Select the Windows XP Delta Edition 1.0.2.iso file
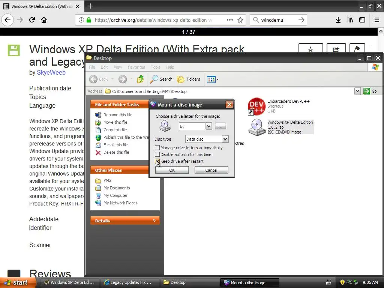 [x=281, y=127]
